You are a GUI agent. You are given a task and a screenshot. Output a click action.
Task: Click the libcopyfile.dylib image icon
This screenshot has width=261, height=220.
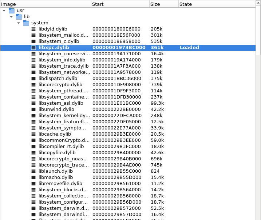(33, 153)
